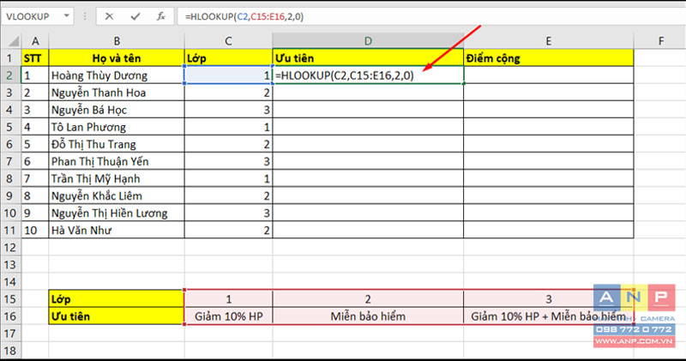Viewport: 686px width, 361px height.
Task: Select cell with 'Đỗ Thị Thu Trang'
Action: [x=117, y=144]
